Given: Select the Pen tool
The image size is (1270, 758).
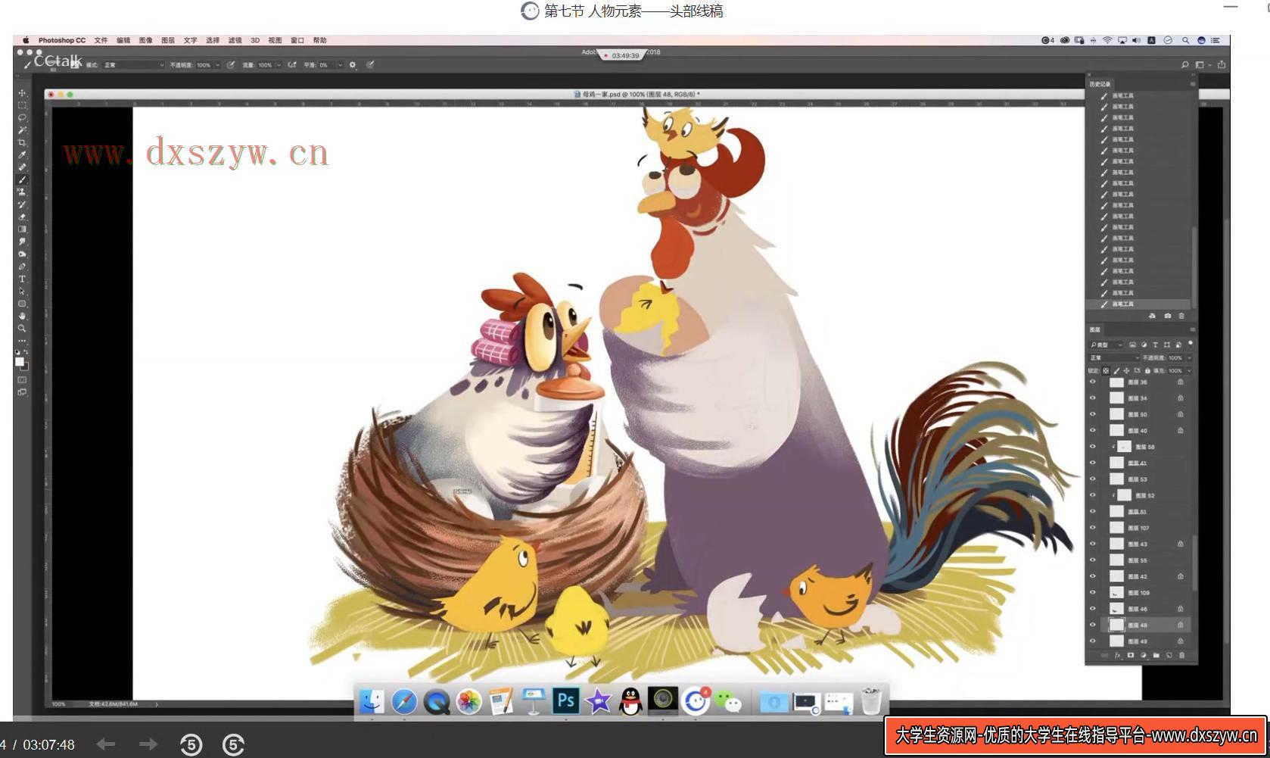Looking at the screenshot, I should point(22,266).
